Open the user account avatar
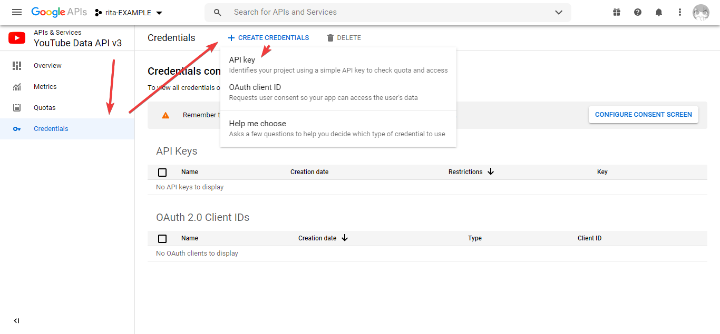The width and height of the screenshot is (720, 334). (701, 12)
